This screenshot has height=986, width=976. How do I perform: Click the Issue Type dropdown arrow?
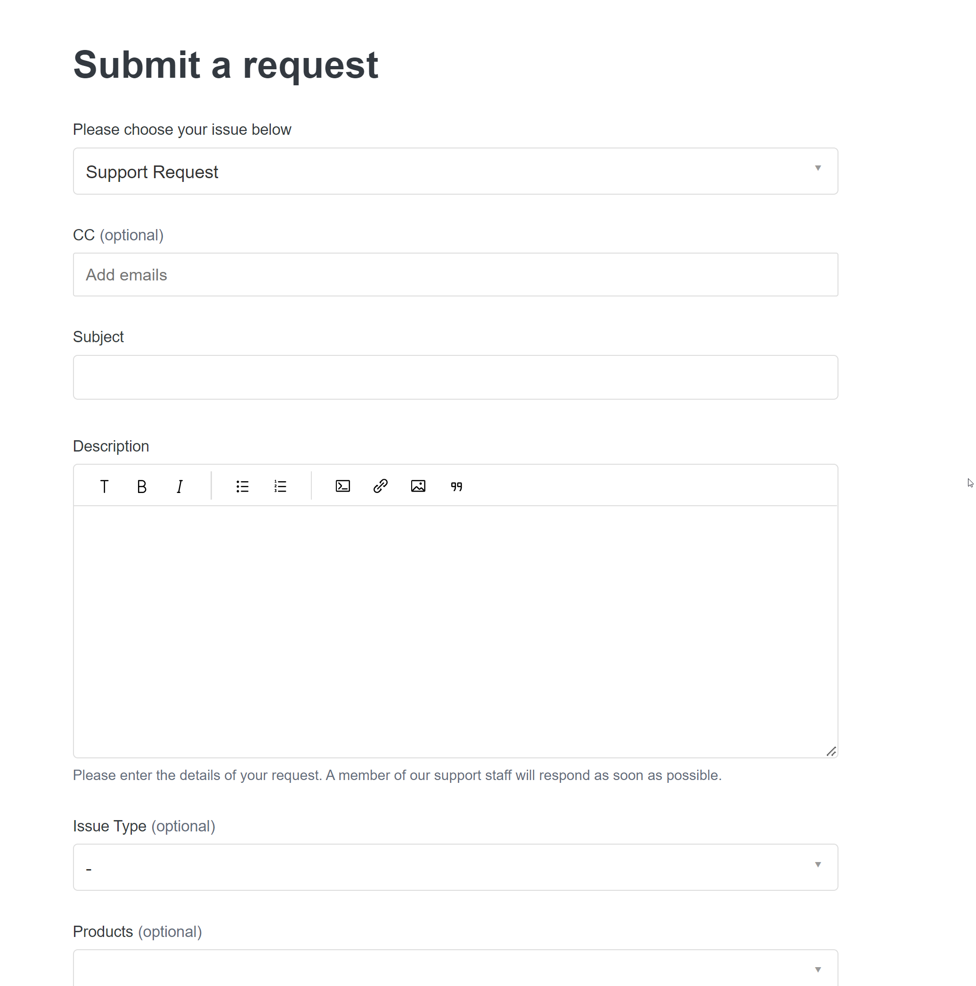pos(818,864)
